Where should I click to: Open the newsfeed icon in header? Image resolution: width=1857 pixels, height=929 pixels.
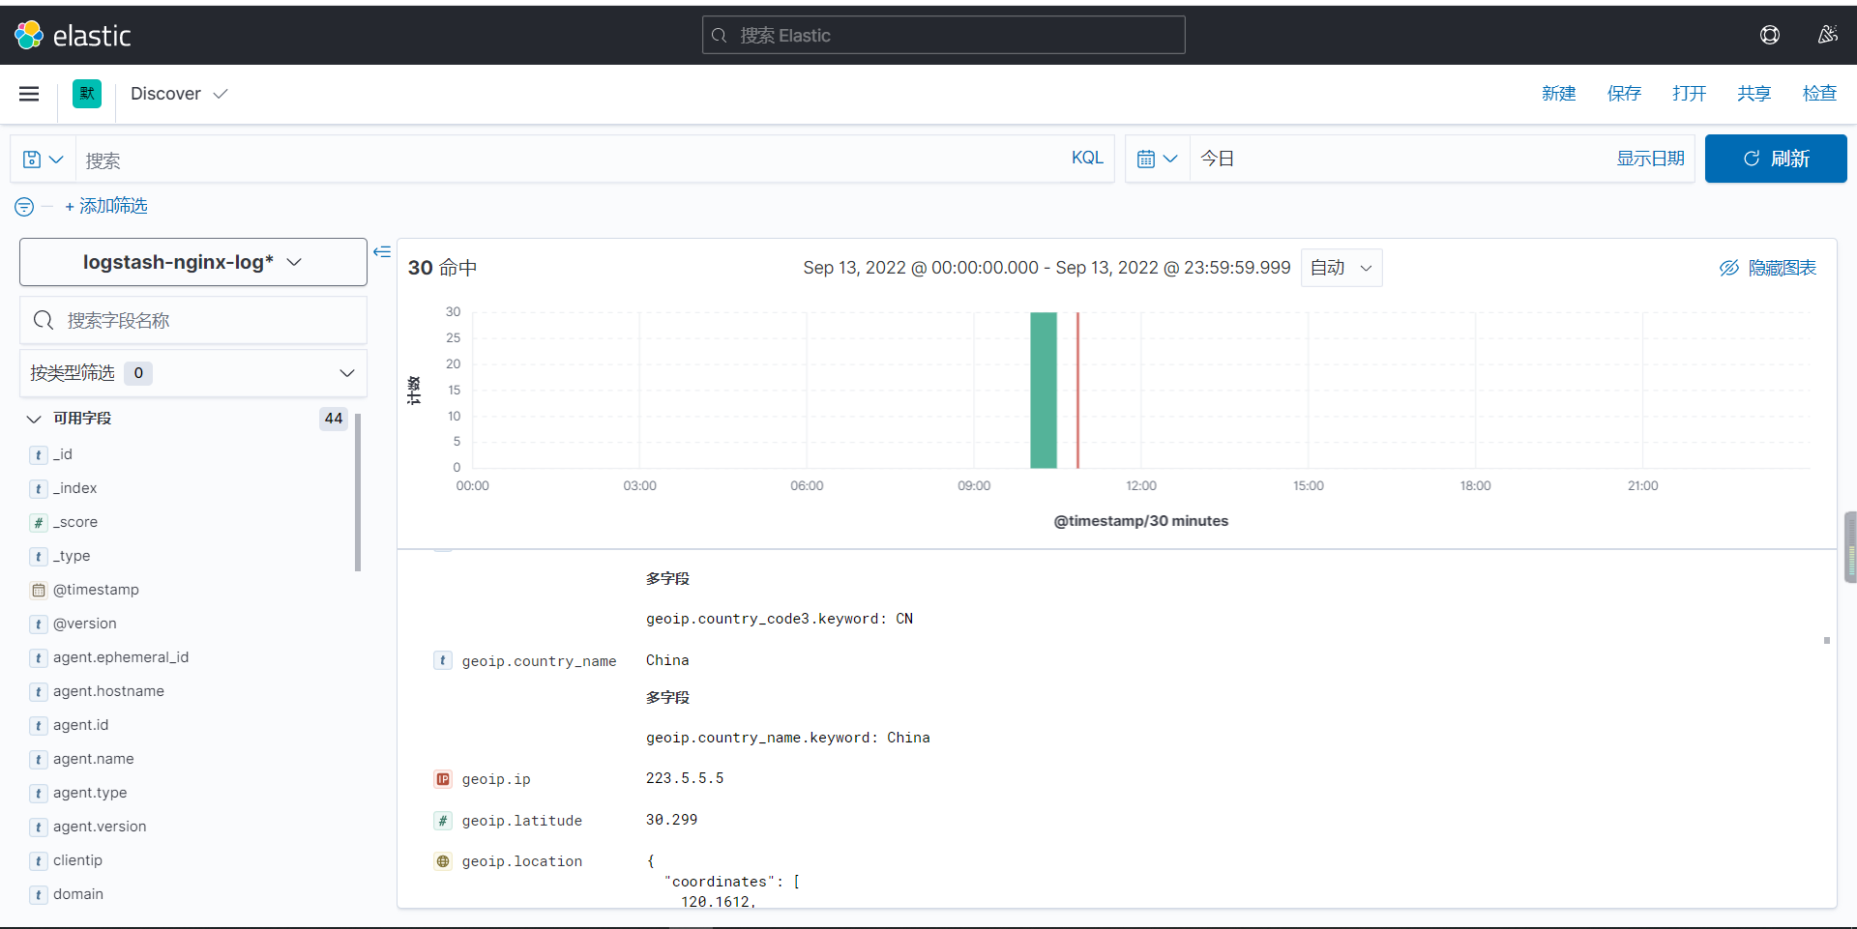pos(1827,35)
